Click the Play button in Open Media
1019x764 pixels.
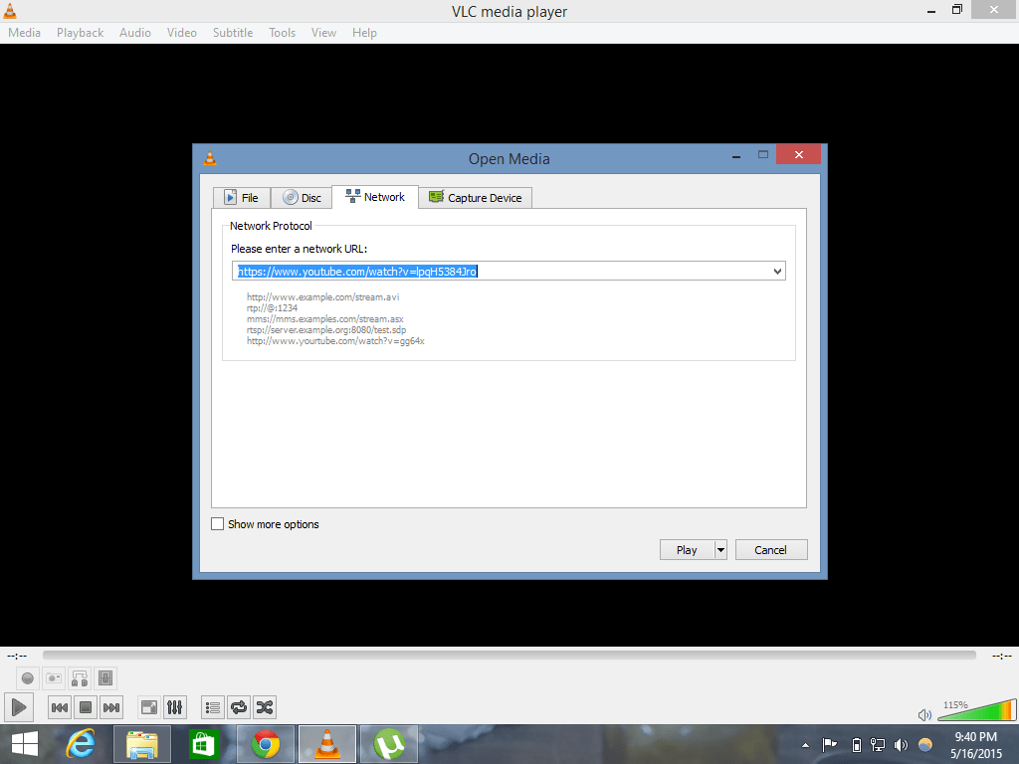pyautogui.click(x=687, y=549)
